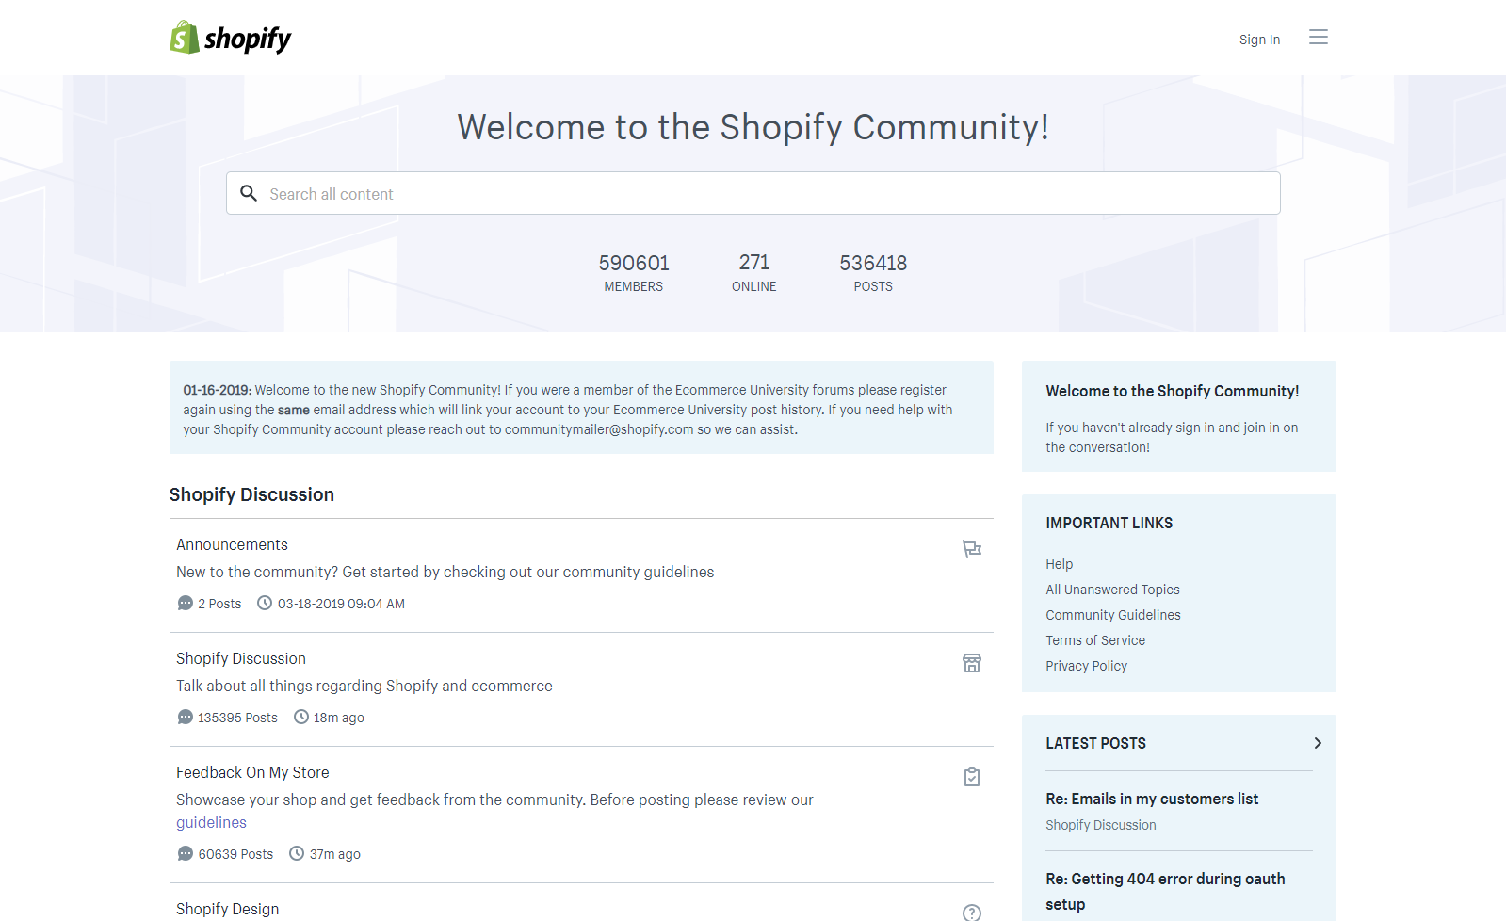Click speech bubble icon beside 60639 Posts
This screenshot has height=921, width=1506.
pos(185,853)
